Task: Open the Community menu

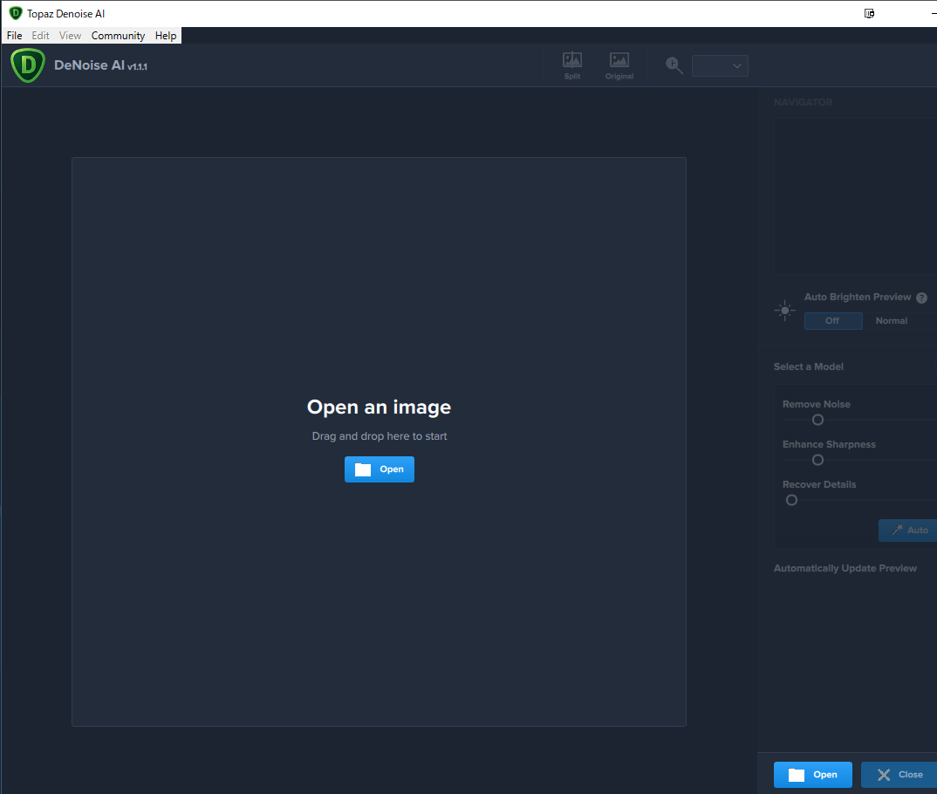Action: [x=118, y=36]
